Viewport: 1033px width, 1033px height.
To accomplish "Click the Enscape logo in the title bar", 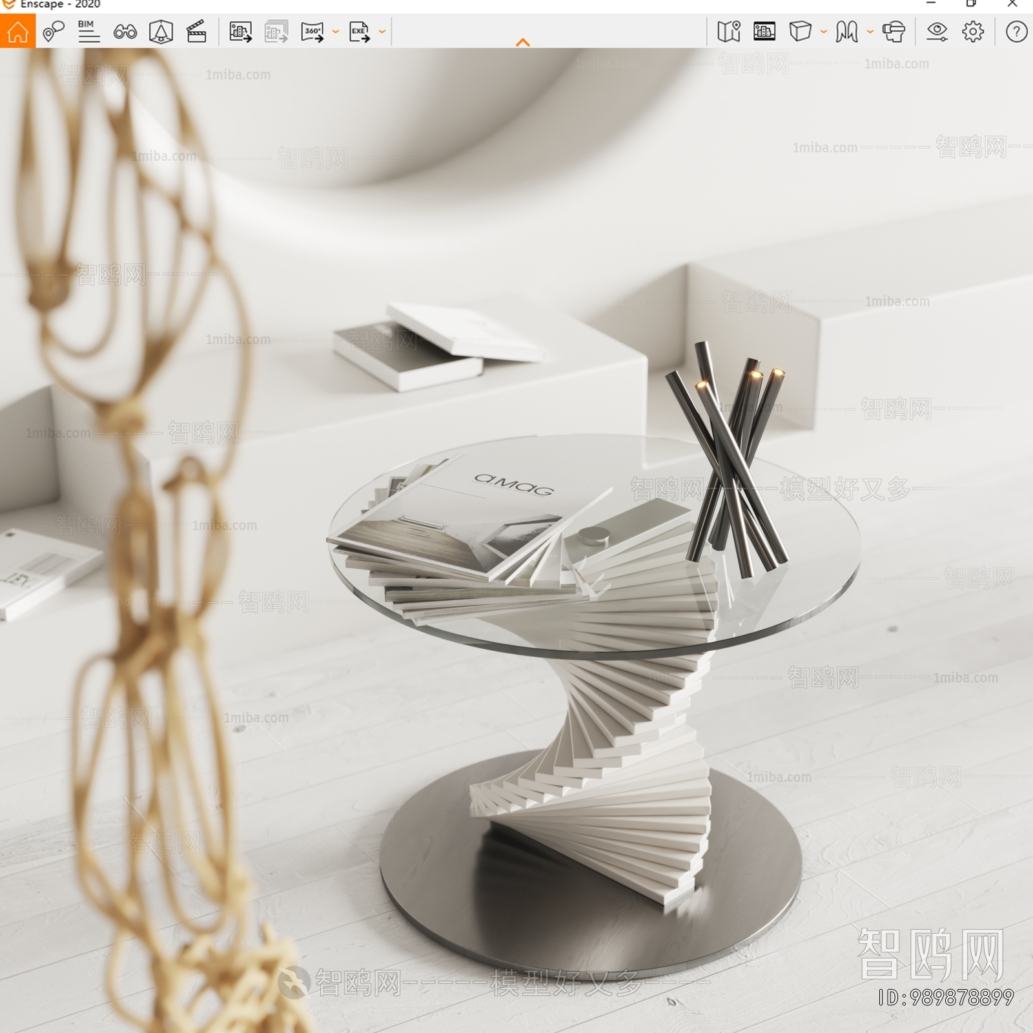I will [8, 4].
